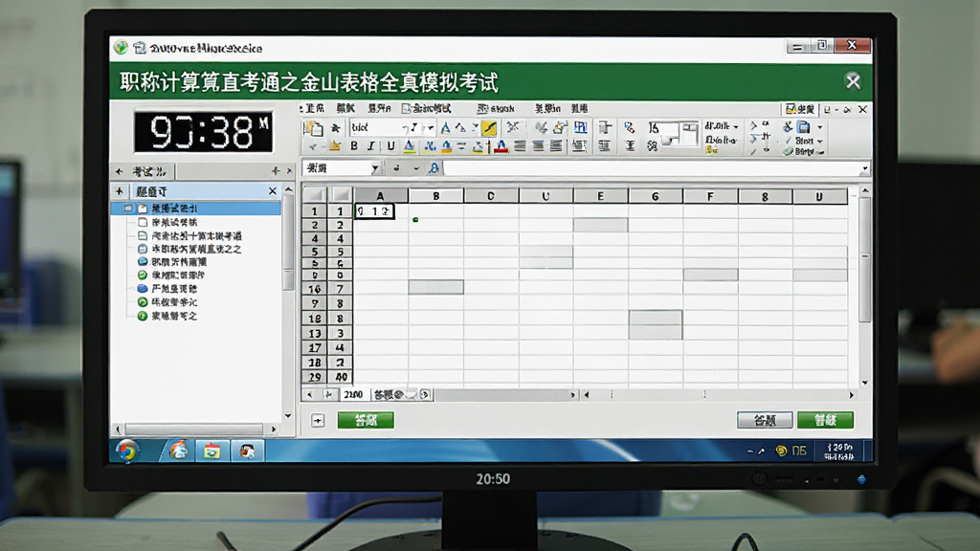This screenshot has height=551, width=980.
Task: Toggle Italic formatting
Action: click(371, 146)
